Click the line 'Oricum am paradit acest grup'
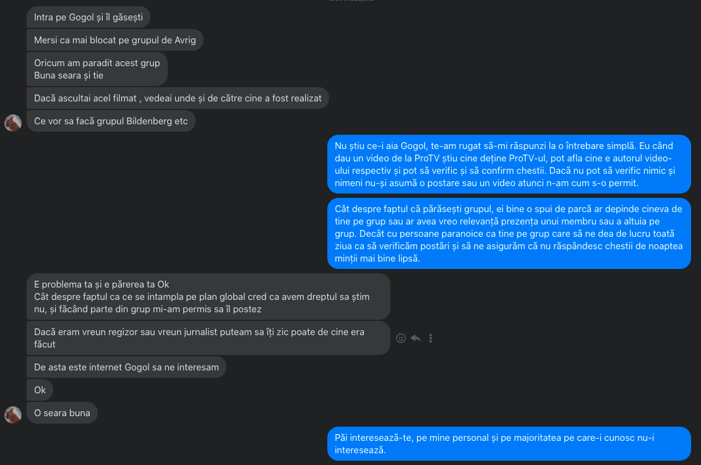This screenshot has width=701, height=465. click(x=97, y=63)
